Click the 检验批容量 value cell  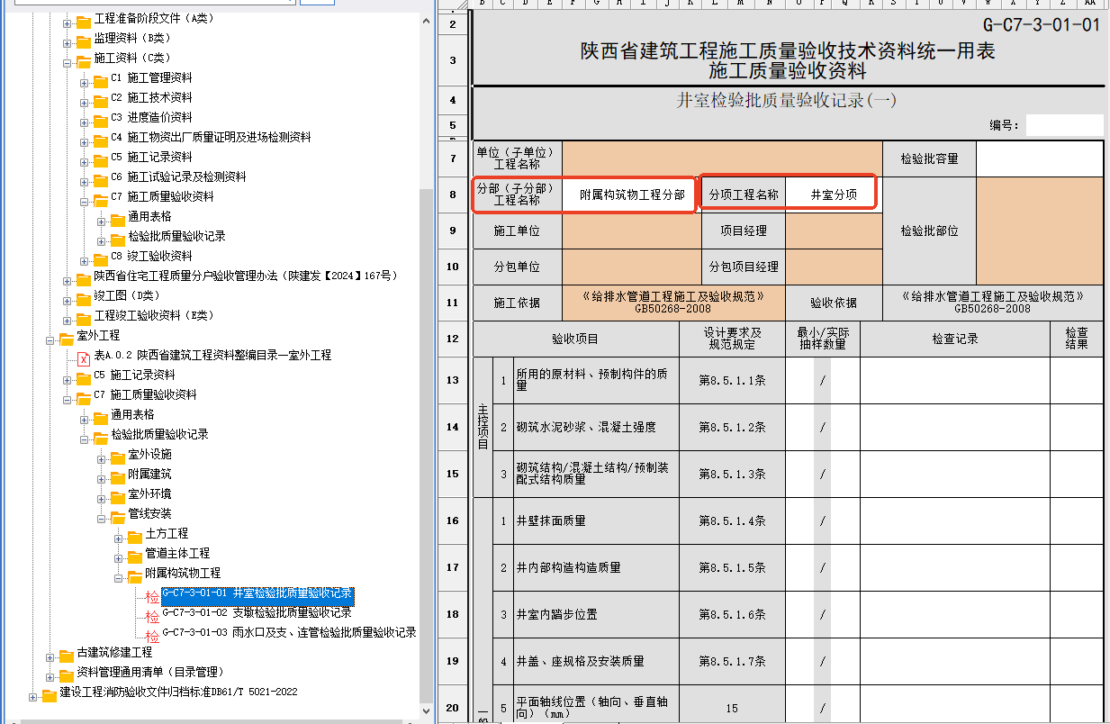click(x=1039, y=159)
